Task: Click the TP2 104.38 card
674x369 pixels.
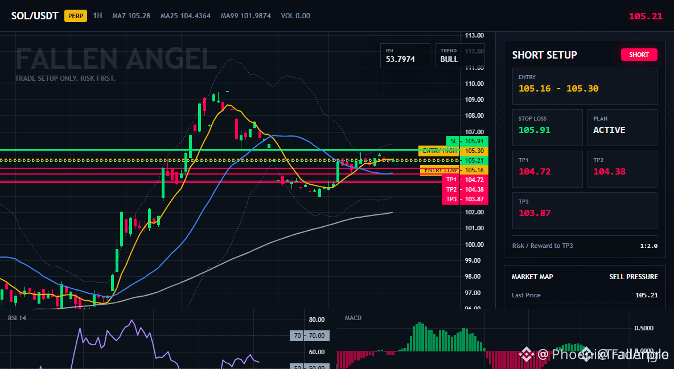Action: tap(622, 169)
